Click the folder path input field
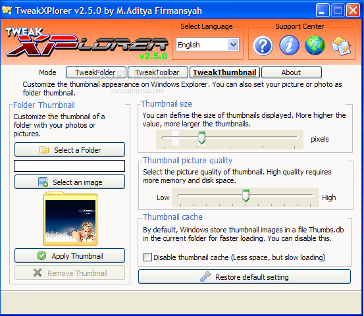 pyautogui.click(x=69, y=166)
